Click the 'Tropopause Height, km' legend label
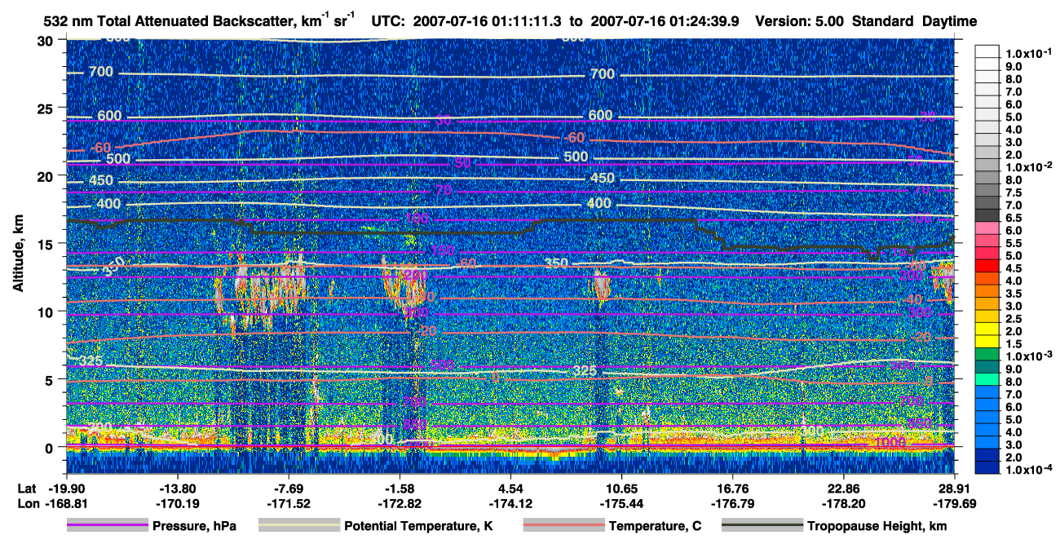Image resolution: width=1060 pixels, height=544 pixels. (x=877, y=527)
